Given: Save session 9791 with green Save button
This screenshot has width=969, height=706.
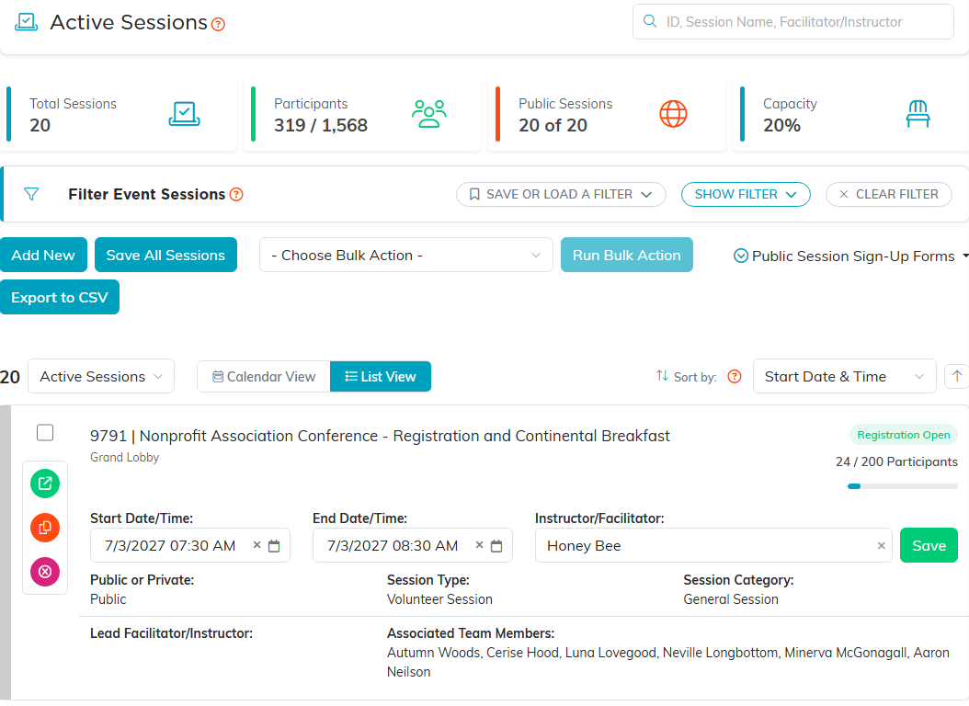Looking at the screenshot, I should coord(929,545).
